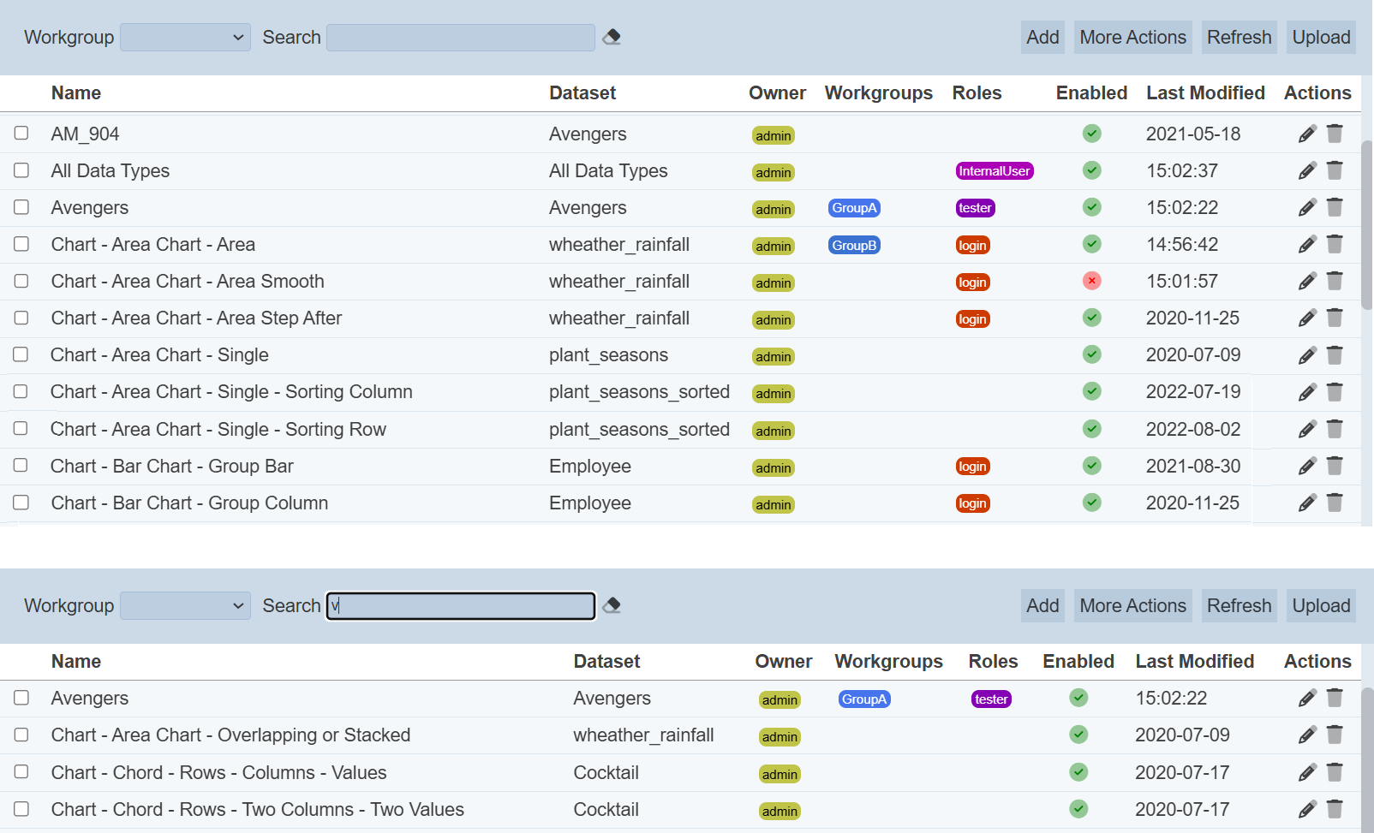The width and height of the screenshot is (1374, 833).
Task: Select checkbox for Chart - Area Chart - Single
Action: [21, 354]
